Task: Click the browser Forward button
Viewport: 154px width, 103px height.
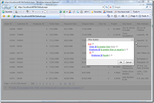Action: [8, 7]
